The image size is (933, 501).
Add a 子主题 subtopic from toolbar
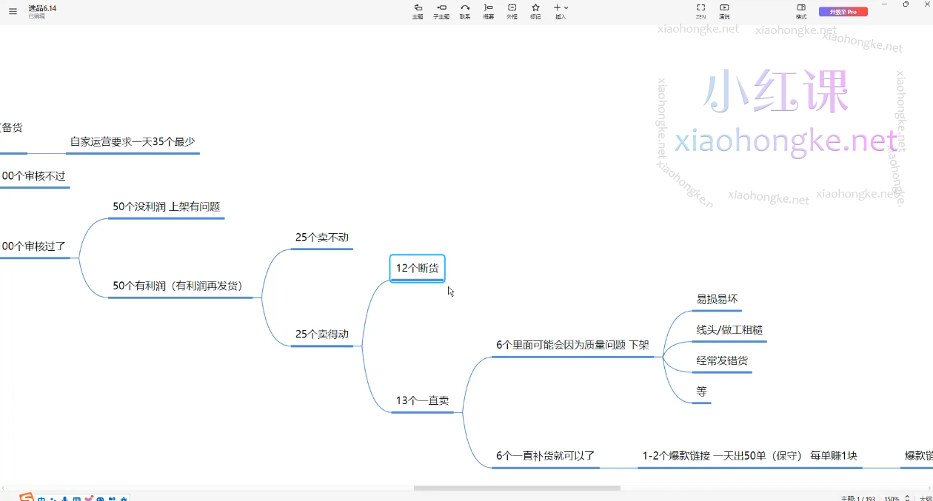441,11
